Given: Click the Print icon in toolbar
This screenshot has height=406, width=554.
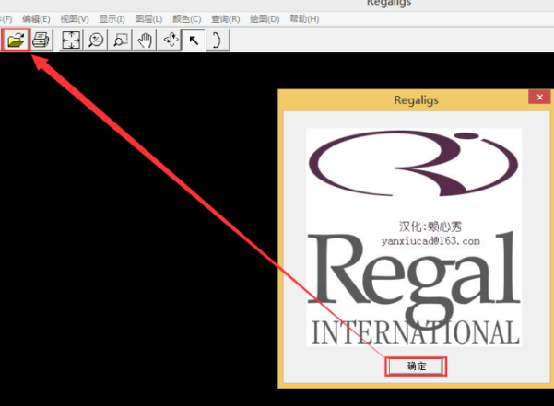Looking at the screenshot, I should 41,40.
